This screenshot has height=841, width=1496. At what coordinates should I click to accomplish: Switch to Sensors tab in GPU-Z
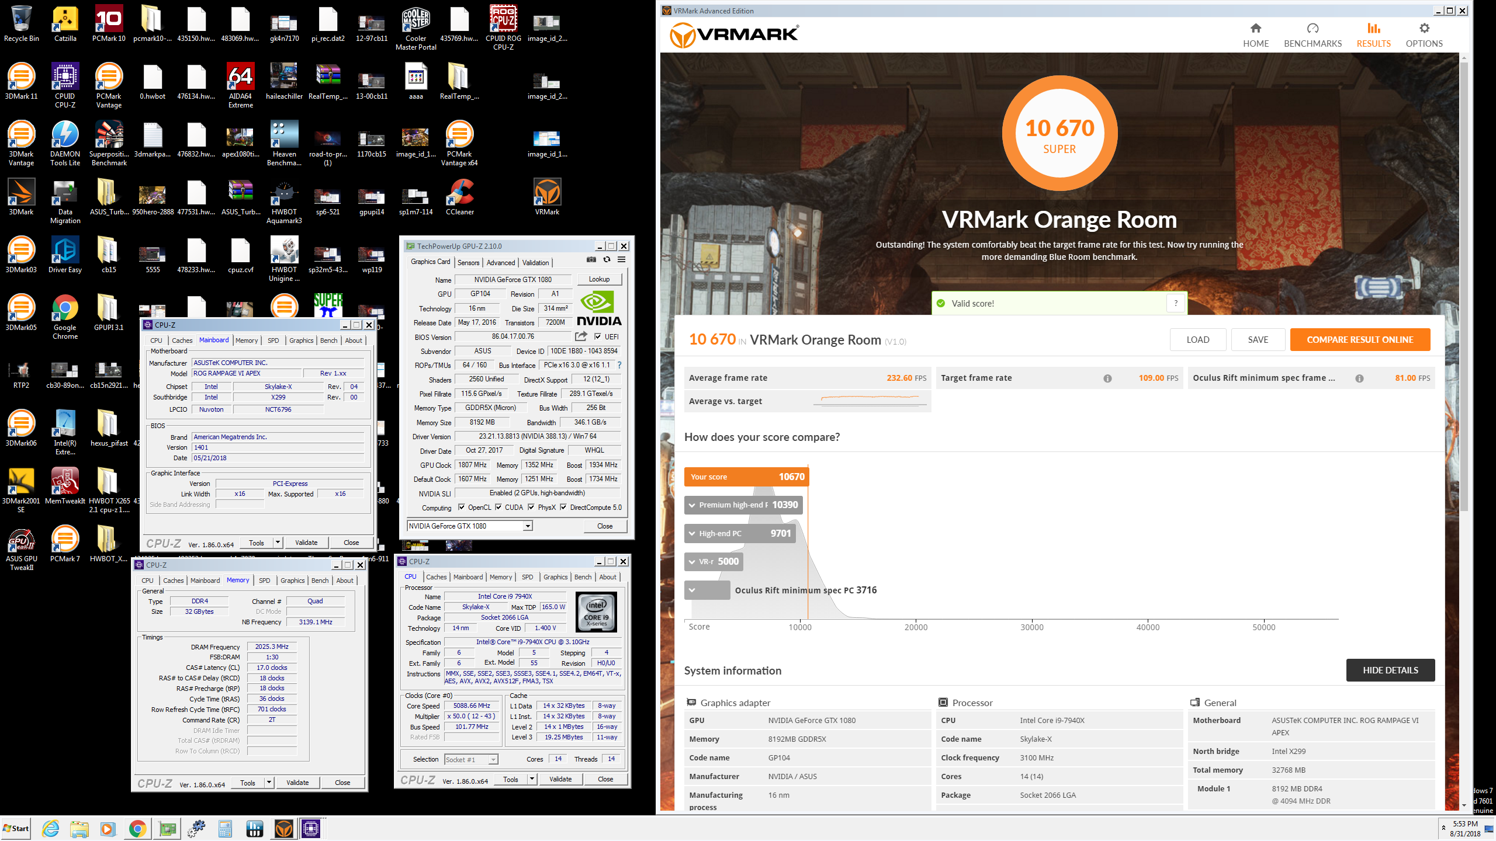pos(468,263)
